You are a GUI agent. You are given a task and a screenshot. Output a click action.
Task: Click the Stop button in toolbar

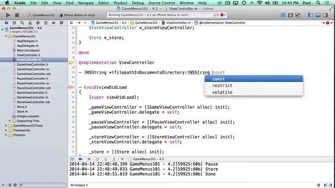tap(17, 15)
